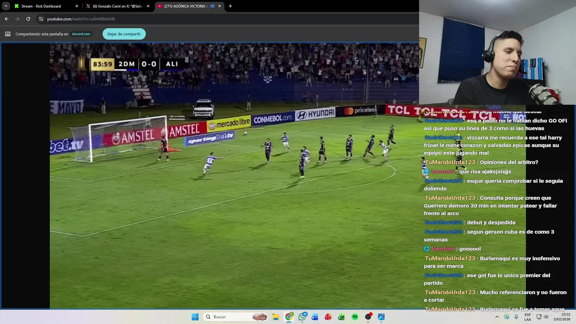This screenshot has height=324, width=576.
Task: Open File Explorer from the taskbar
Action: (x=275, y=317)
